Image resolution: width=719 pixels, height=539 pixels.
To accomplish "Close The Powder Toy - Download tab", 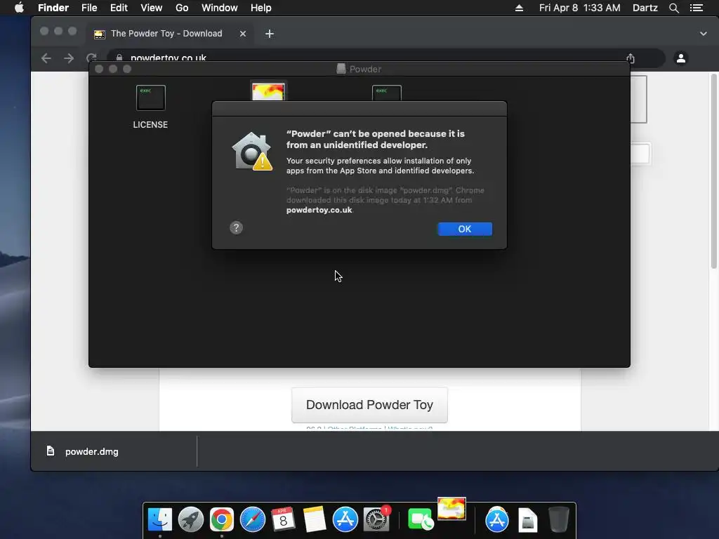I will [243, 34].
